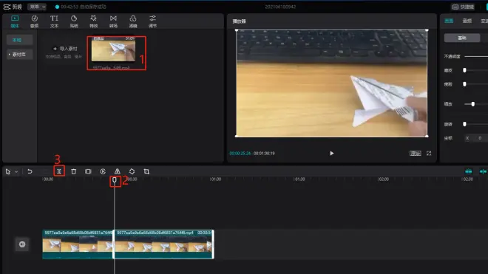Screen dimensions: 488x274
Task: Click the delete trash icon in timeline toolbar
Action: (73, 171)
